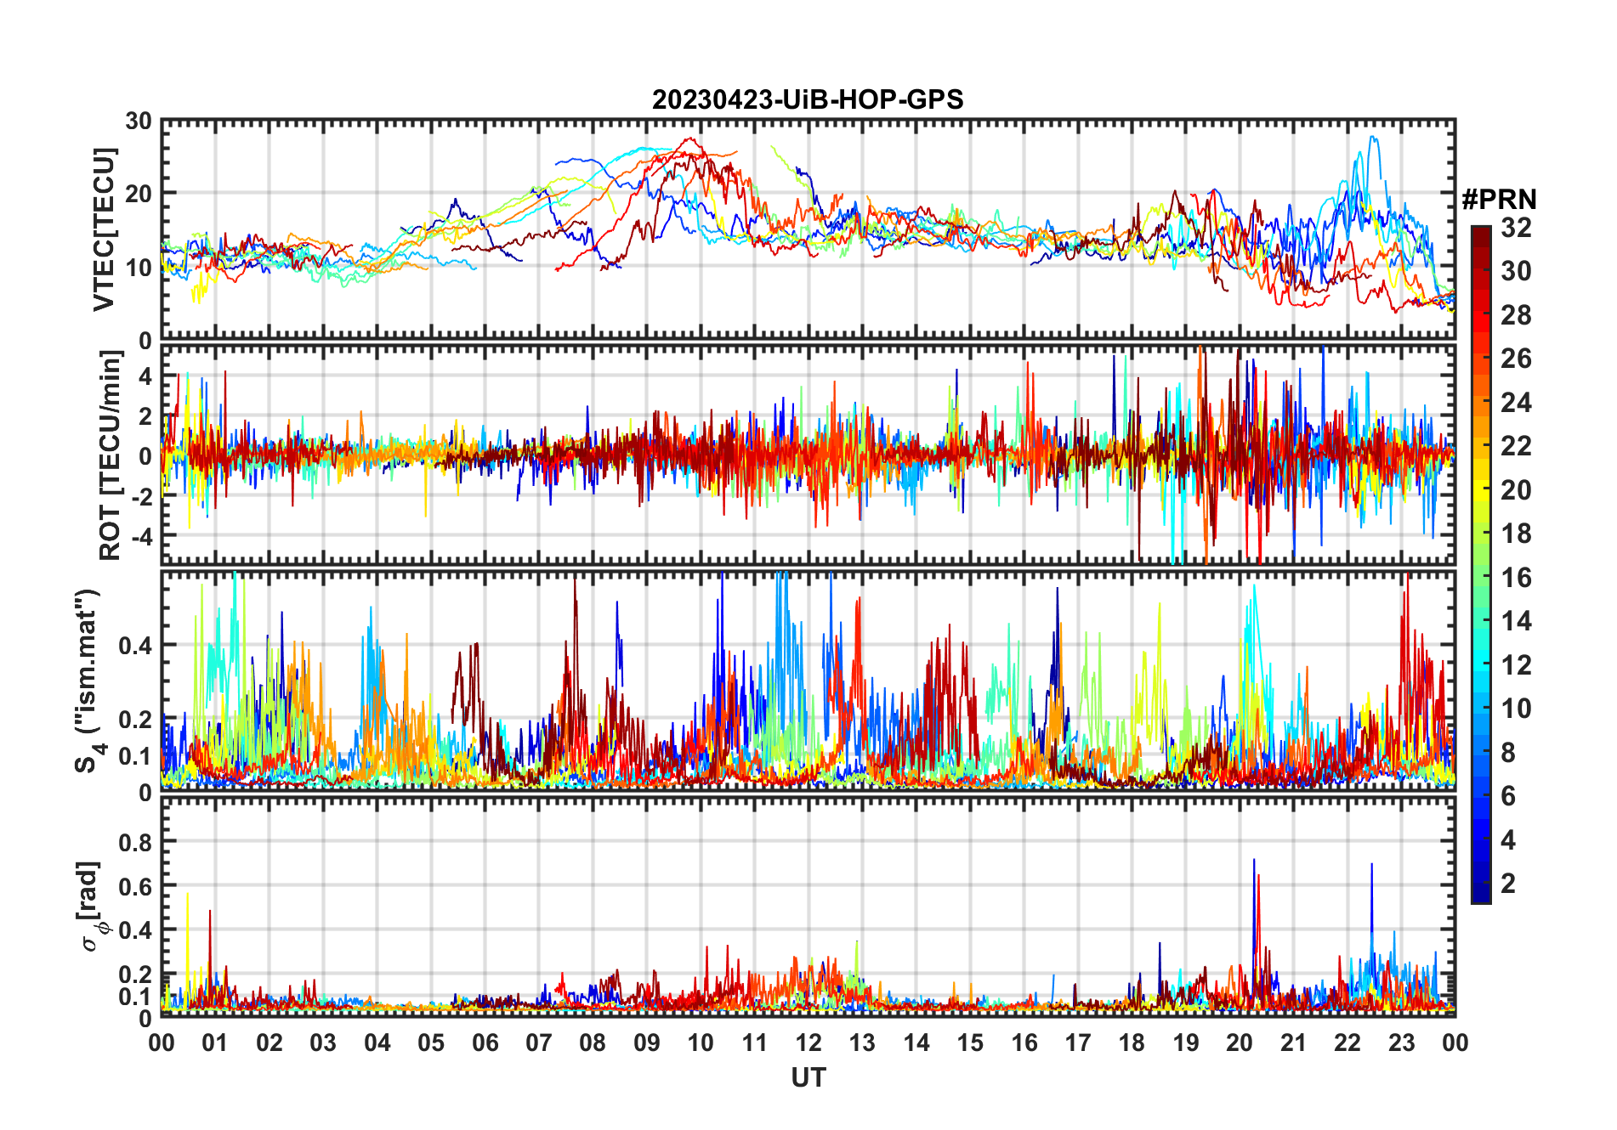The image size is (1617, 1130).
Task: Click the yellow colorbar region near 20
Action: pos(1481,490)
